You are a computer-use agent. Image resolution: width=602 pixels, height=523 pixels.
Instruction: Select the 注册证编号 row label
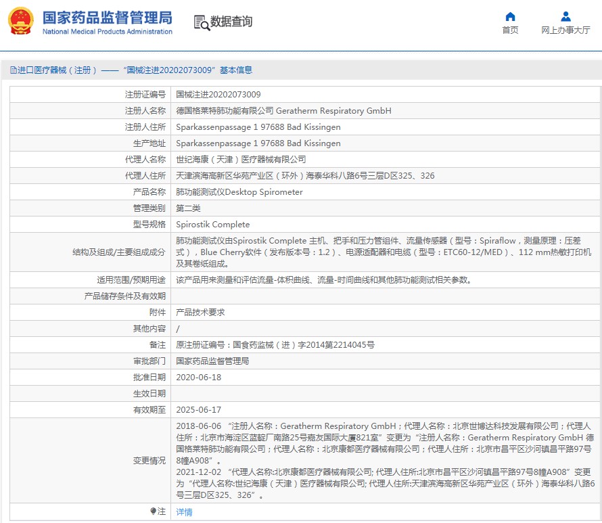145,95
